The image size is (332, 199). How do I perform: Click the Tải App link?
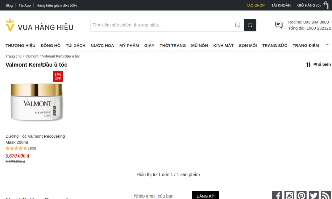pyautogui.click(x=25, y=5)
